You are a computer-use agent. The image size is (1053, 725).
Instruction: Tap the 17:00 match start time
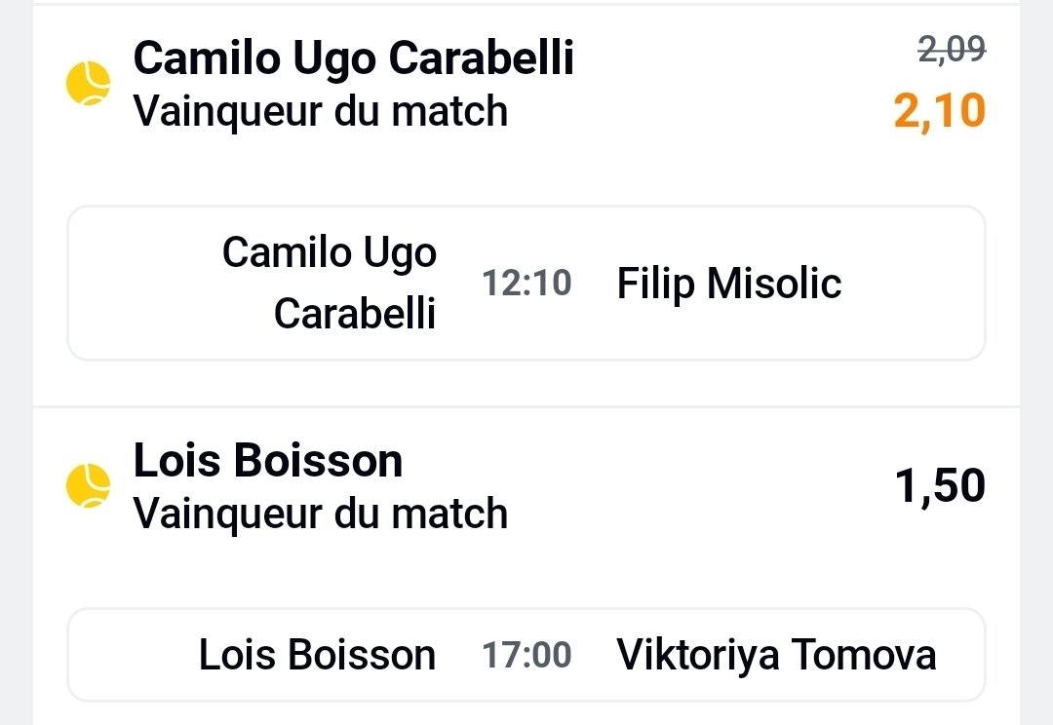click(x=526, y=655)
